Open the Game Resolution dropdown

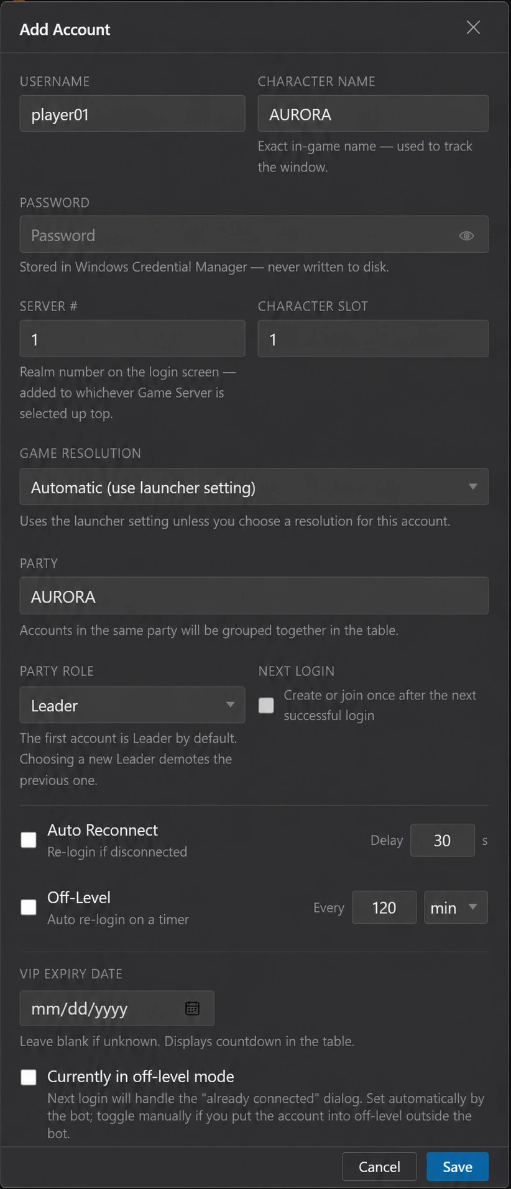tap(254, 486)
